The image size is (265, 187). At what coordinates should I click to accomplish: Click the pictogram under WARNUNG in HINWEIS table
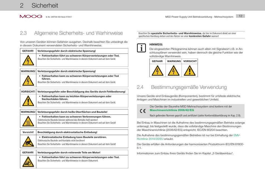(174, 70)
